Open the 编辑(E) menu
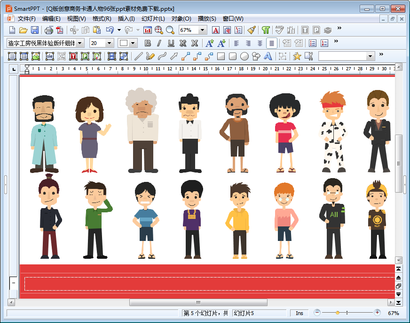 pos(51,19)
